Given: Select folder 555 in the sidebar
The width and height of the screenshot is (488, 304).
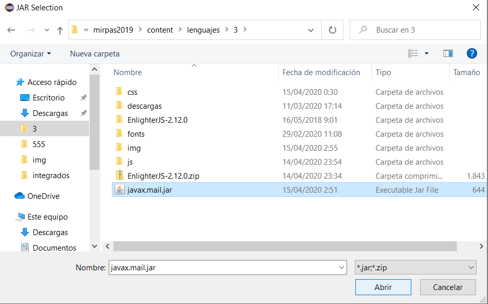Looking at the screenshot, I should click(x=38, y=144).
